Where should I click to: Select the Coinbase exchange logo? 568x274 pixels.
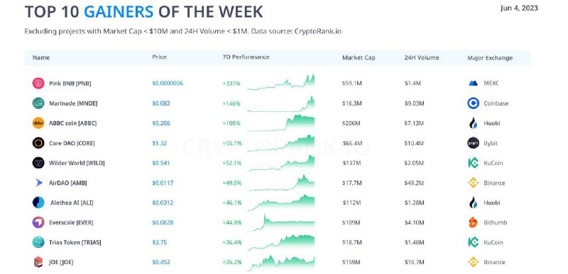click(473, 103)
